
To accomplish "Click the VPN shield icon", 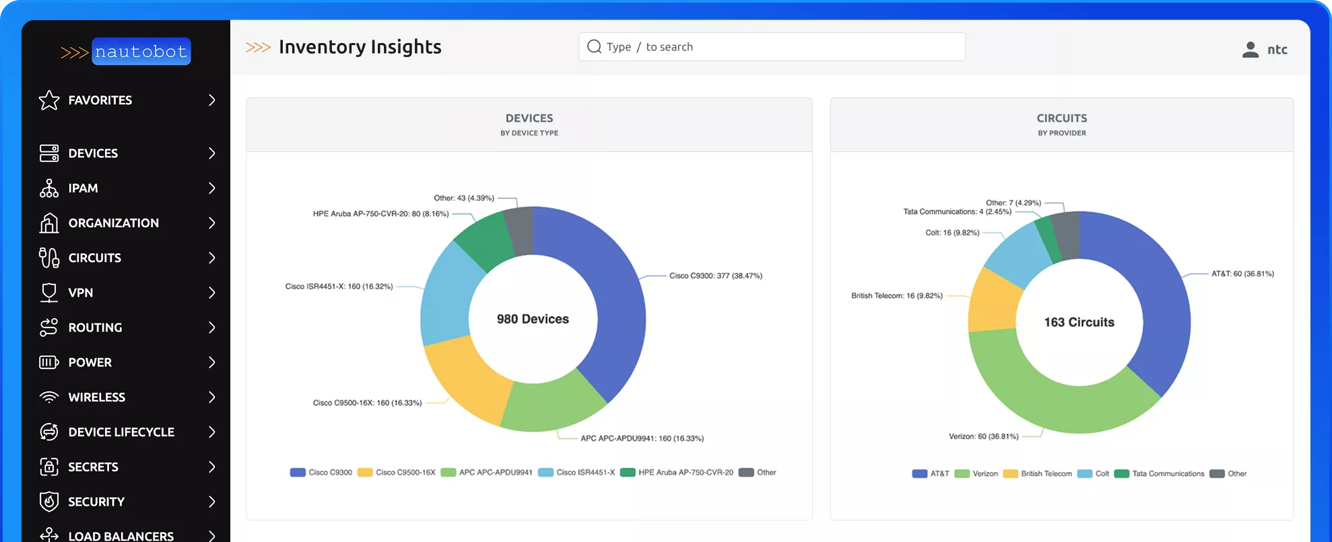I will (x=49, y=293).
